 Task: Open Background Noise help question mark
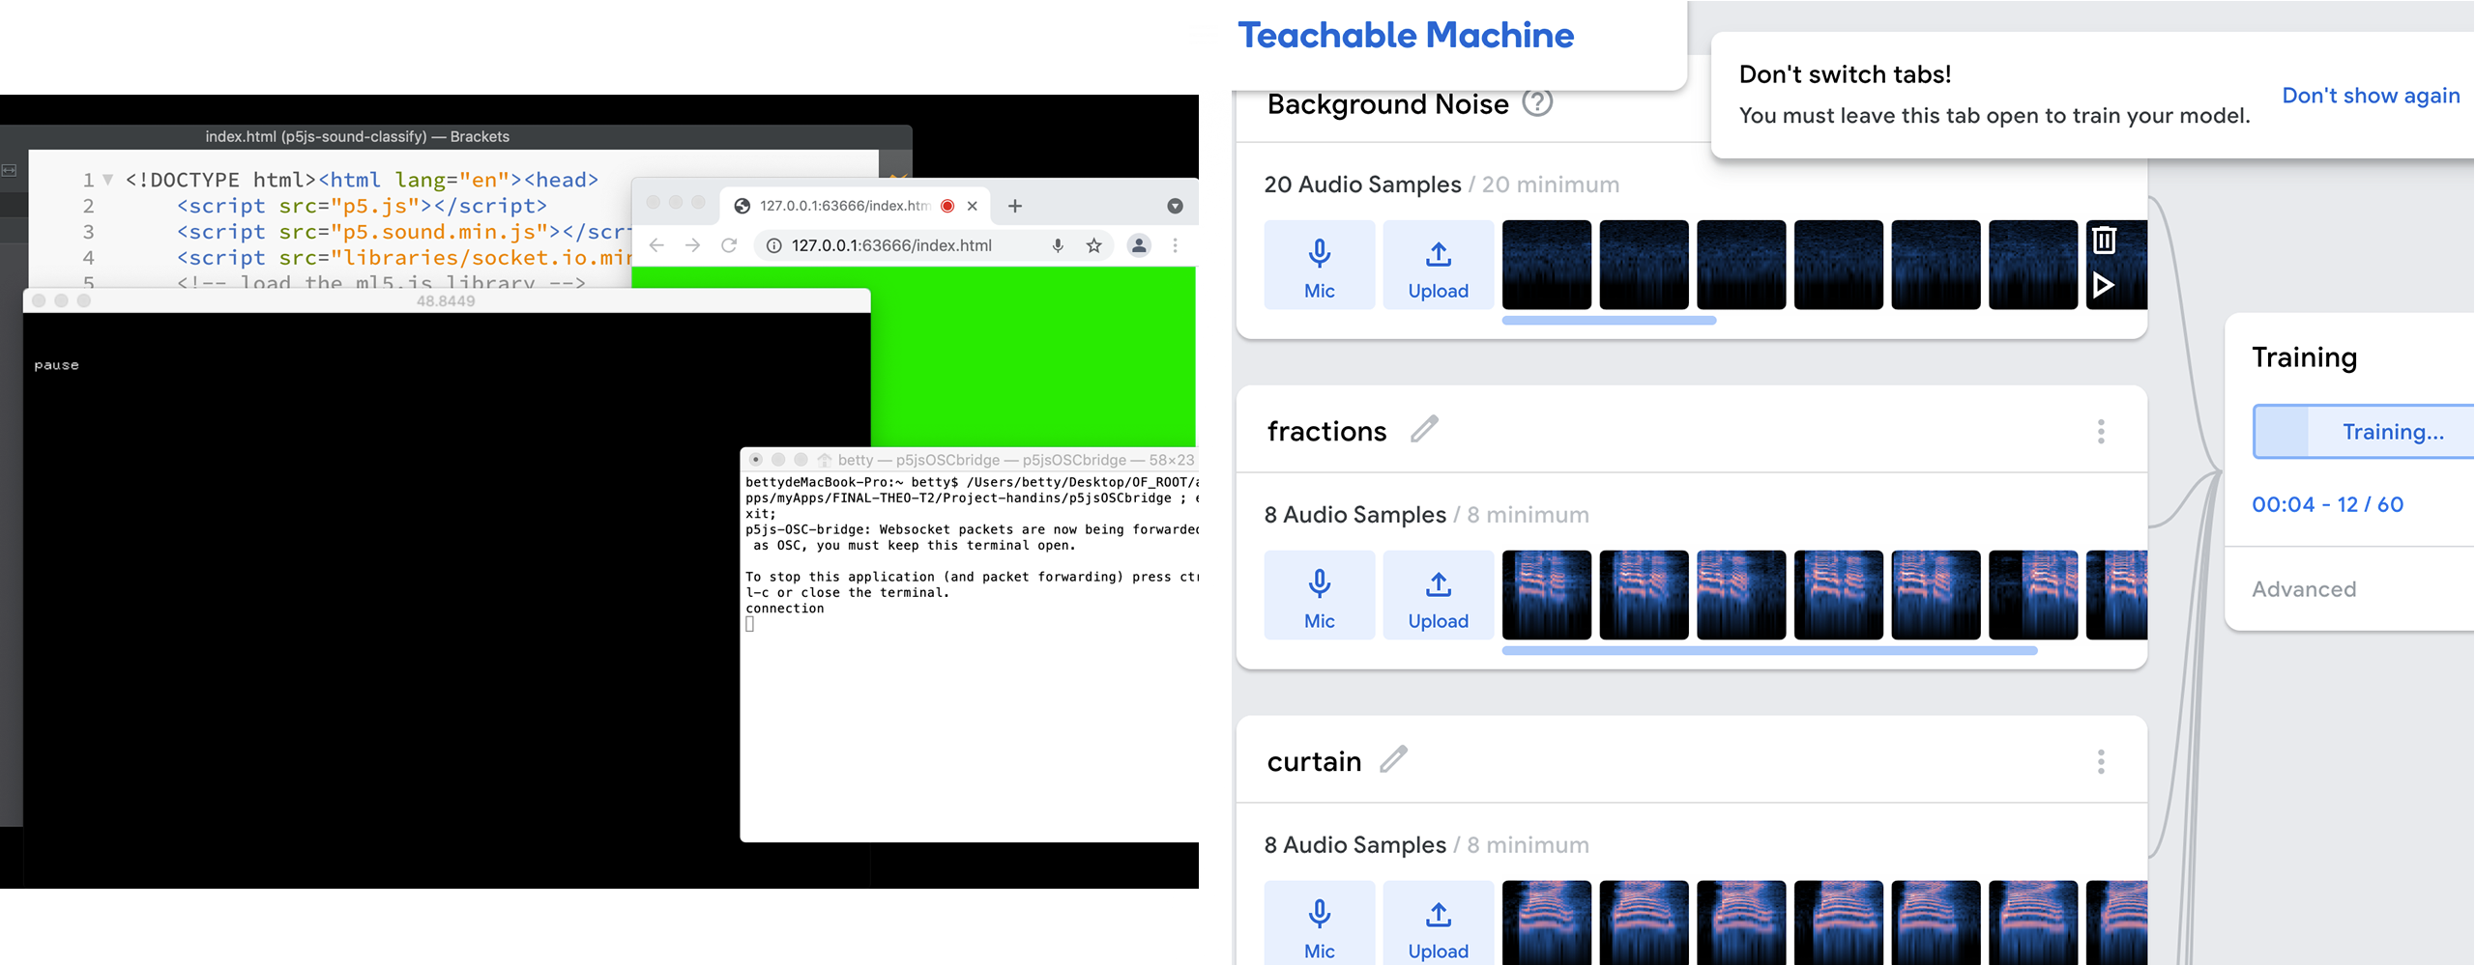[1537, 101]
